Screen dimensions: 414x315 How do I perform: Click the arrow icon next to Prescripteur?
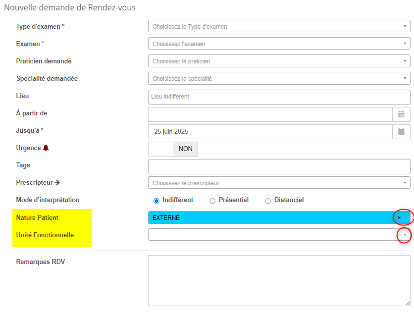pos(57,183)
